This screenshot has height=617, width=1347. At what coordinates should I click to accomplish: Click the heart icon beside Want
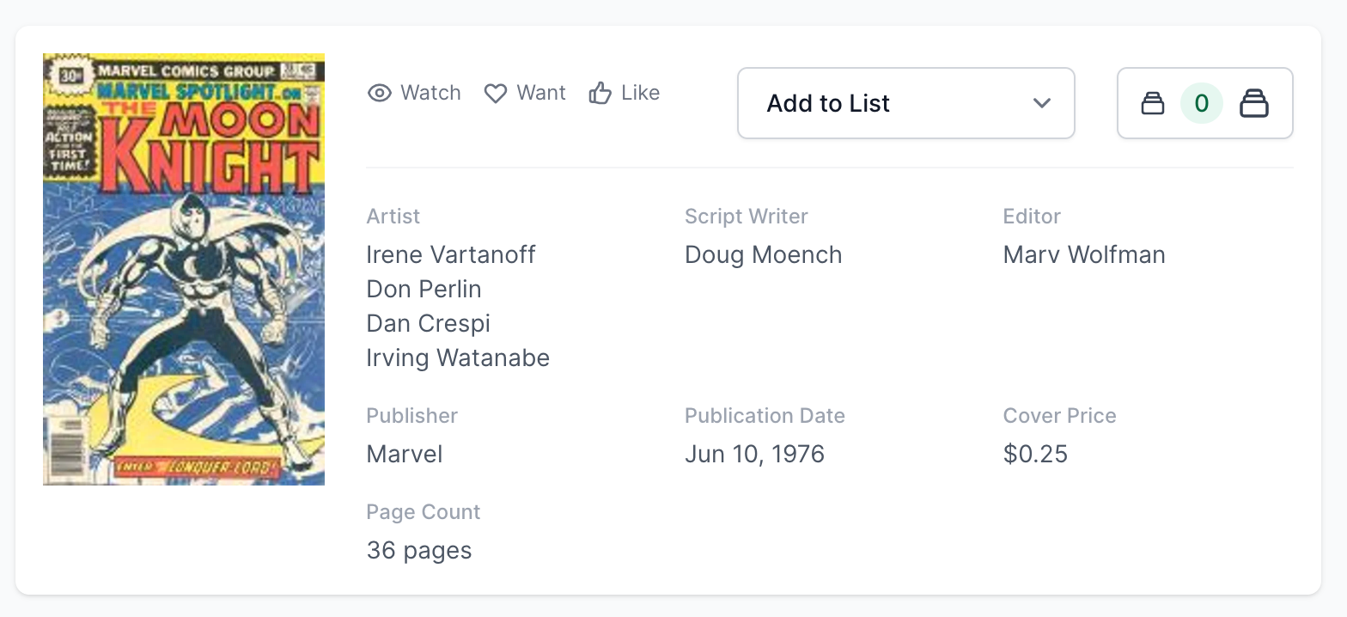coord(496,93)
